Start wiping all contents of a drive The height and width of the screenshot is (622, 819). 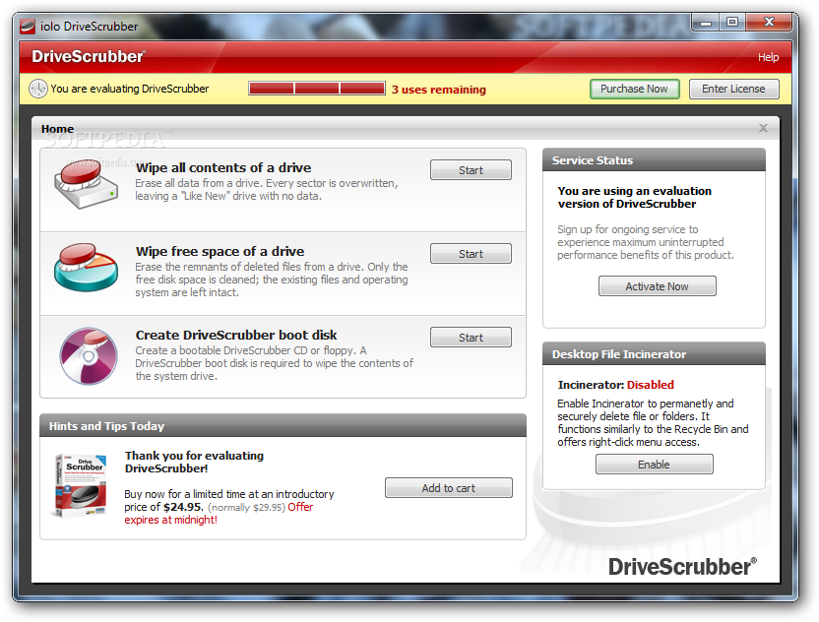[471, 169]
